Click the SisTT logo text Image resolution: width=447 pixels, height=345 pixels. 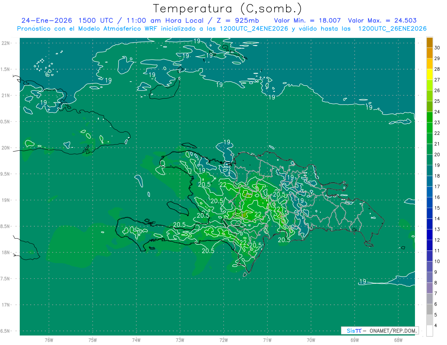(354, 330)
